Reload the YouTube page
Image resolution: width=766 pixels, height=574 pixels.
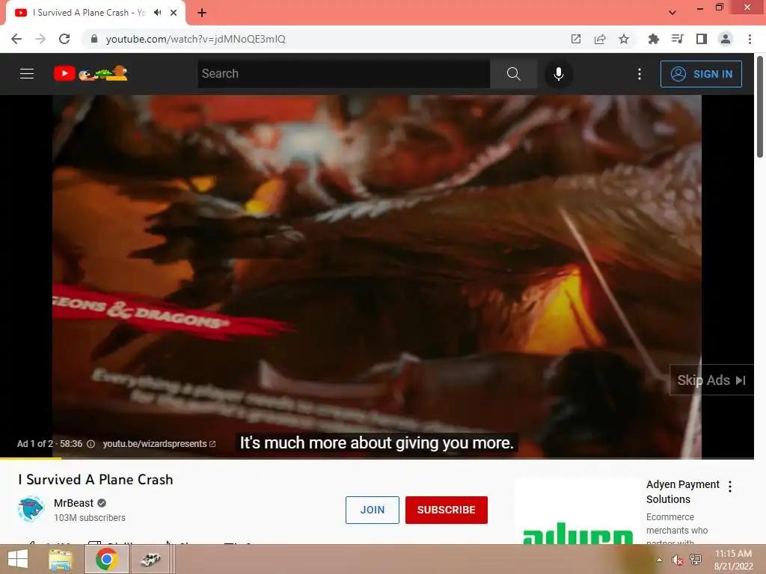pyautogui.click(x=64, y=39)
